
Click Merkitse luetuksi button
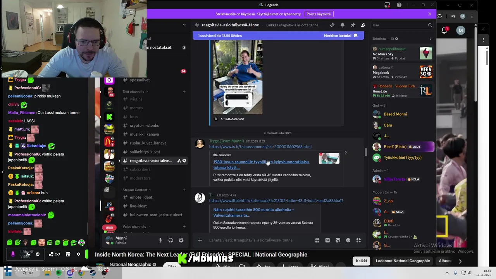coord(341,36)
